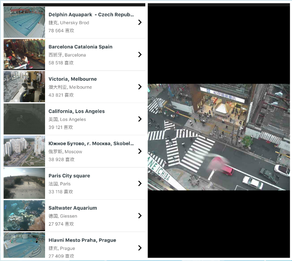Click the Южное Бутово Moscow chevron
The image size is (292, 261).
pos(140,151)
